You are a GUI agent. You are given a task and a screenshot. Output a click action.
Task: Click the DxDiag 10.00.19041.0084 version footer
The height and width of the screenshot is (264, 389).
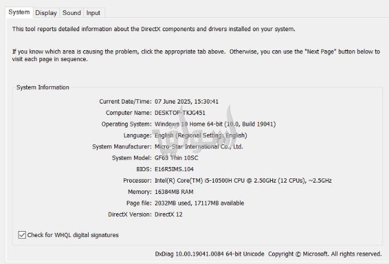tap(209, 254)
